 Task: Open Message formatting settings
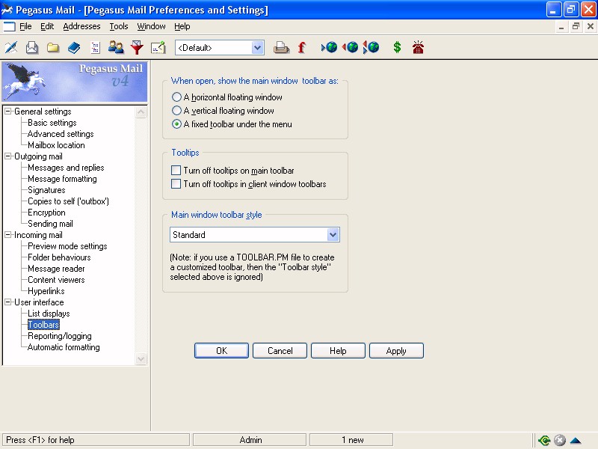click(x=62, y=179)
